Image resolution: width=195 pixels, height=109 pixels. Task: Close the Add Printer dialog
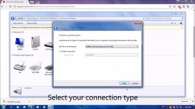tap(138, 23)
